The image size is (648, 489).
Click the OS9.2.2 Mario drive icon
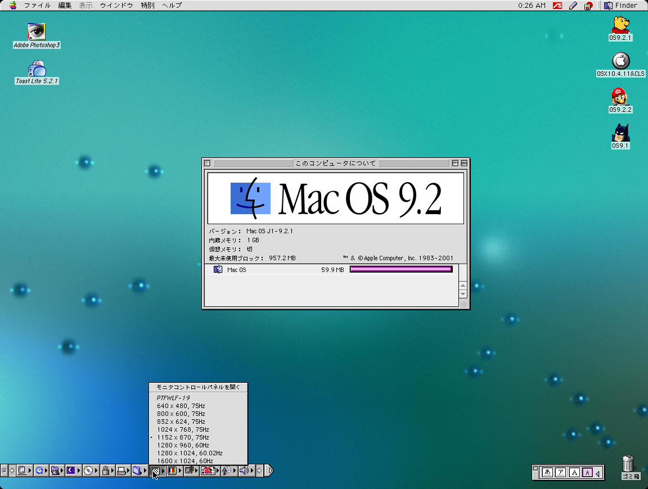tap(620, 97)
